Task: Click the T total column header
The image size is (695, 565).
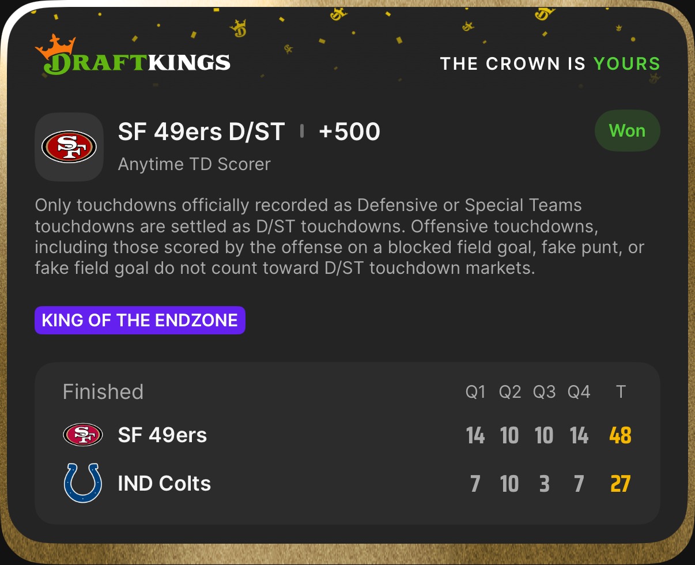Action: click(620, 393)
